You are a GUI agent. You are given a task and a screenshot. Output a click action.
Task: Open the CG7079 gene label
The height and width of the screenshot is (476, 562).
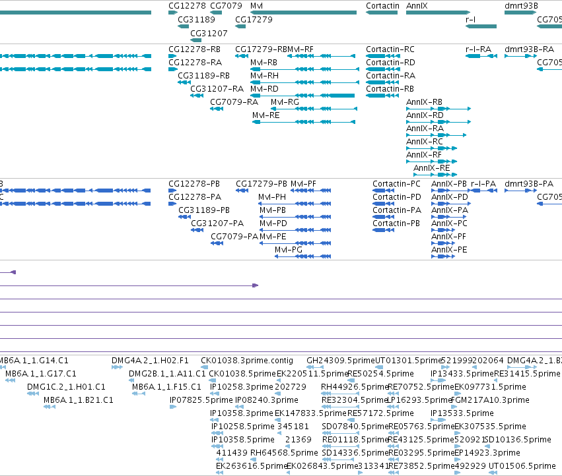pyautogui.click(x=226, y=6)
